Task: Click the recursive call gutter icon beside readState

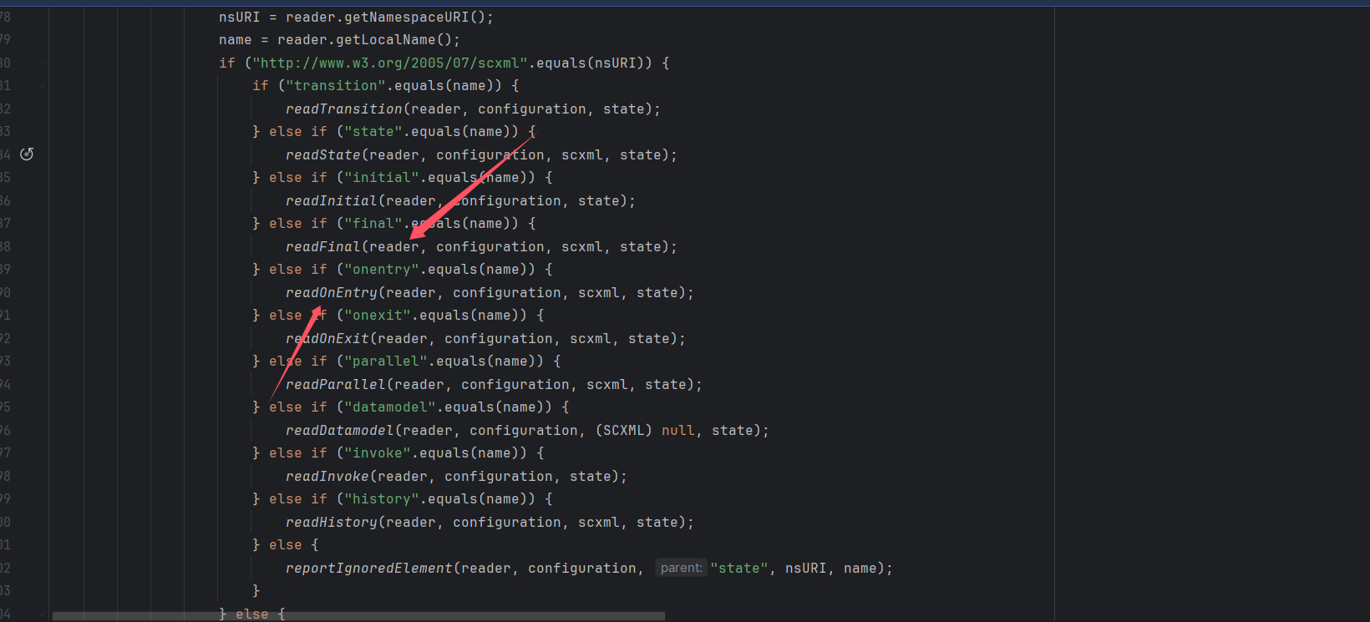Action: click(27, 154)
